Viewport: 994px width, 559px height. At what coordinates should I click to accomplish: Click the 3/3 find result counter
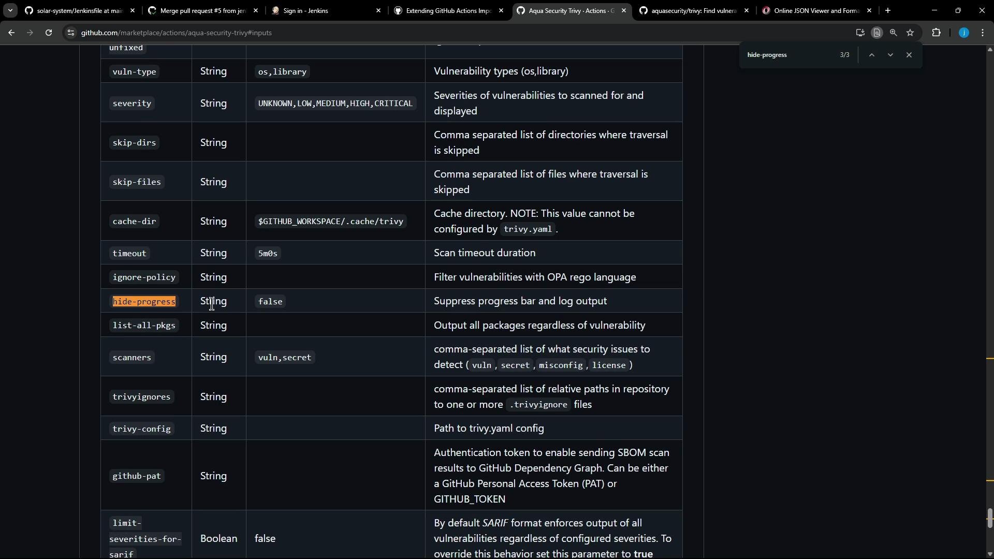844,55
